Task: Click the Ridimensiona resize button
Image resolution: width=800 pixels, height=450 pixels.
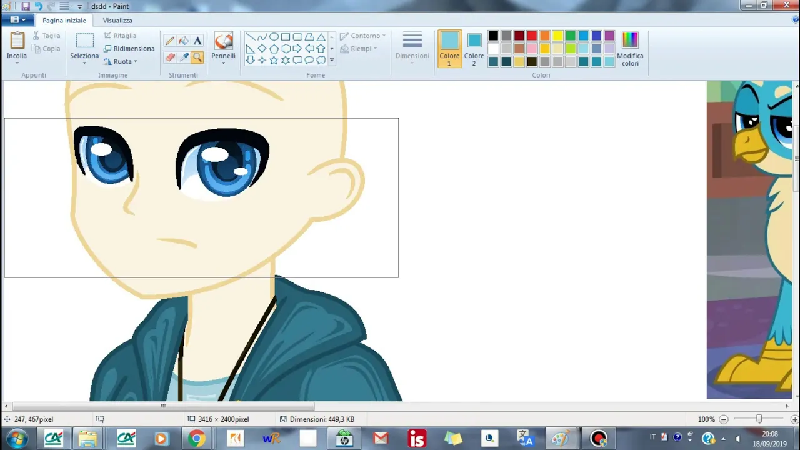Action: pos(129,48)
